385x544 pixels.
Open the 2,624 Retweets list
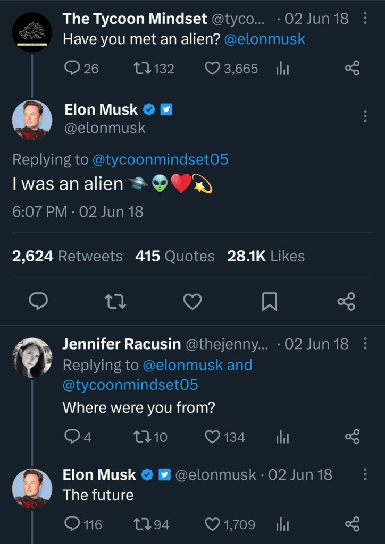(67, 256)
